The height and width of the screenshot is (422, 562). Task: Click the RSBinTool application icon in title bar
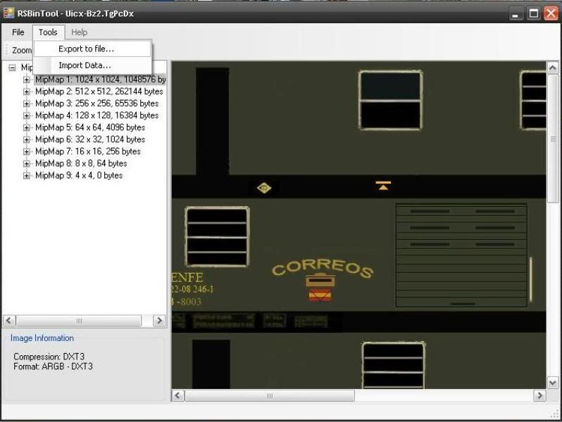coord(8,13)
